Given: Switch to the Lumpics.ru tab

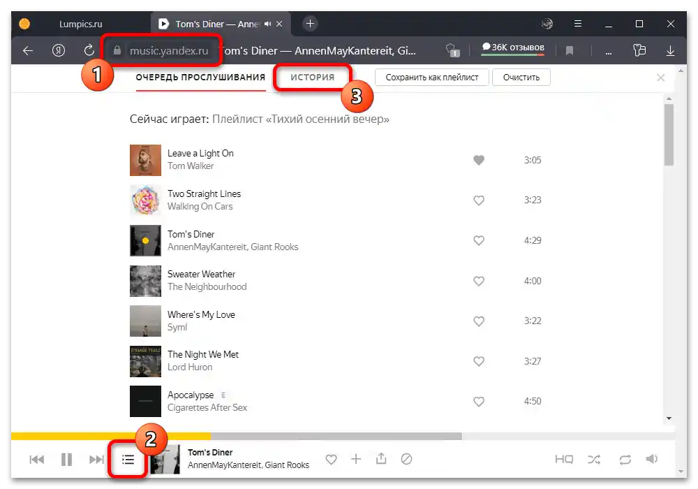Looking at the screenshot, I should click(x=80, y=24).
